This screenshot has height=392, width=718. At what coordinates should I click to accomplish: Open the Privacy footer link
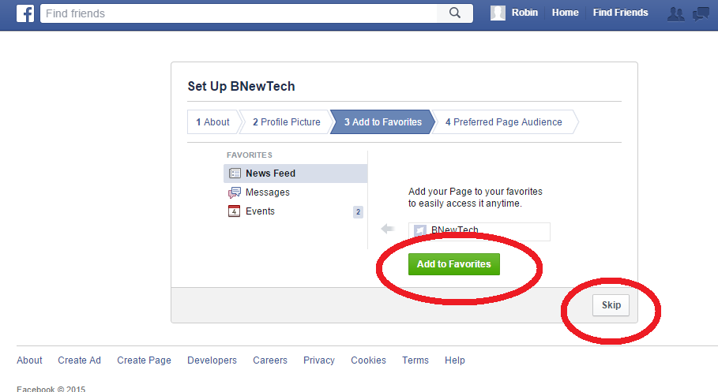[318, 360]
